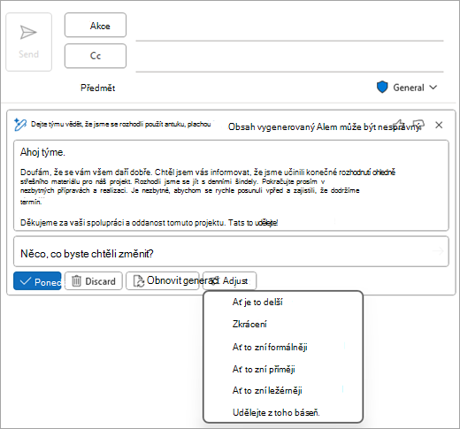Give thumbs up feedback on draft
The height and width of the screenshot is (429, 460).
pos(399,125)
